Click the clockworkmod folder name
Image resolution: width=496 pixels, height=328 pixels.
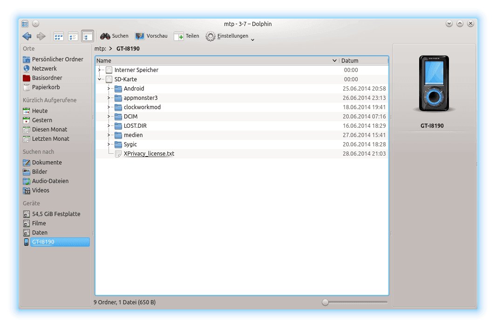pos(142,107)
